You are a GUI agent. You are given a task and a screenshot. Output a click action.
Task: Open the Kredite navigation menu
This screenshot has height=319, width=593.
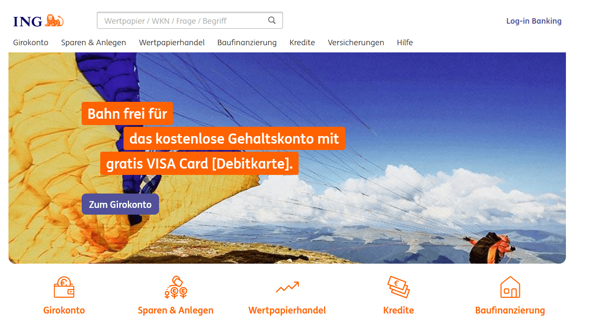coord(302,43)
